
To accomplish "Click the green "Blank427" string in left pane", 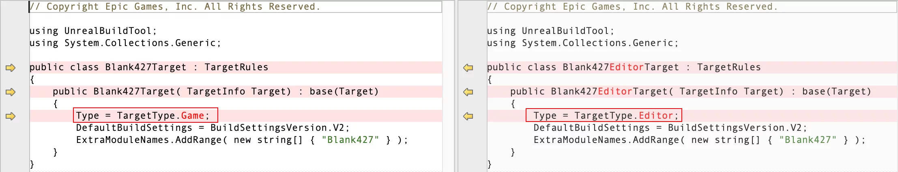I will (350, 140).
